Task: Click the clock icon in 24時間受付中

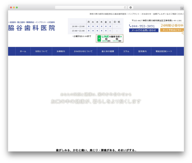Action: click(x=173, y=25)
